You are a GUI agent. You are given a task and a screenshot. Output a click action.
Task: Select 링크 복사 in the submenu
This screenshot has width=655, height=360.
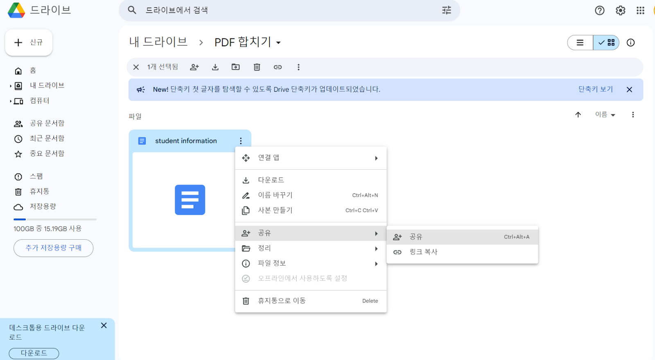462,252
